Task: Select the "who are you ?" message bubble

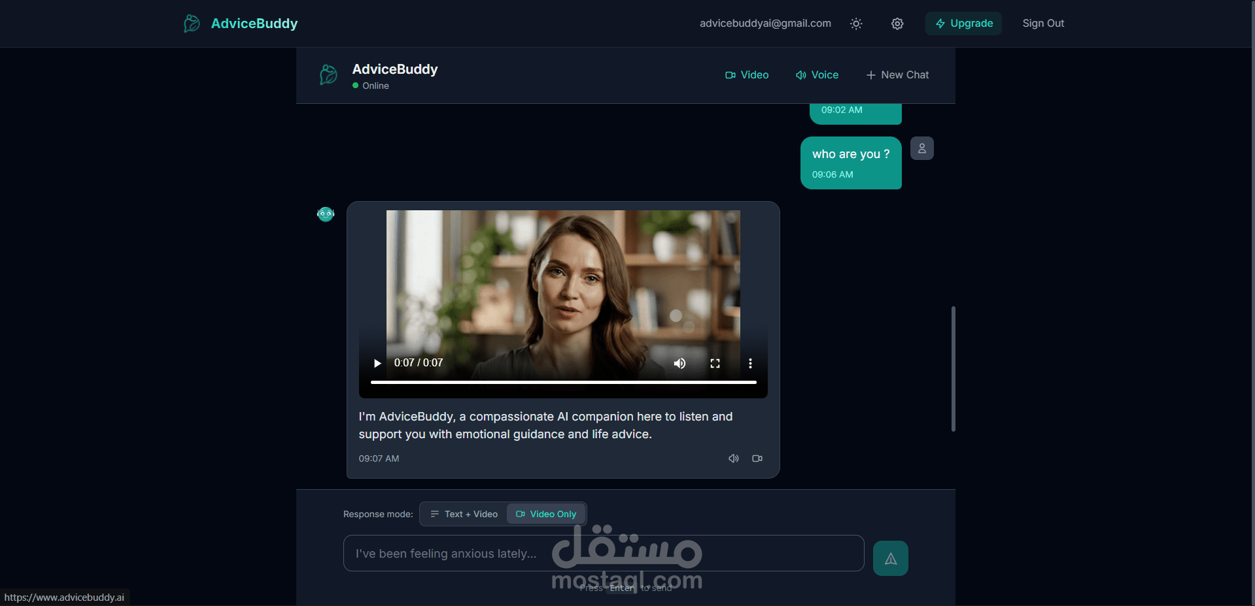Action: (851, 163)
